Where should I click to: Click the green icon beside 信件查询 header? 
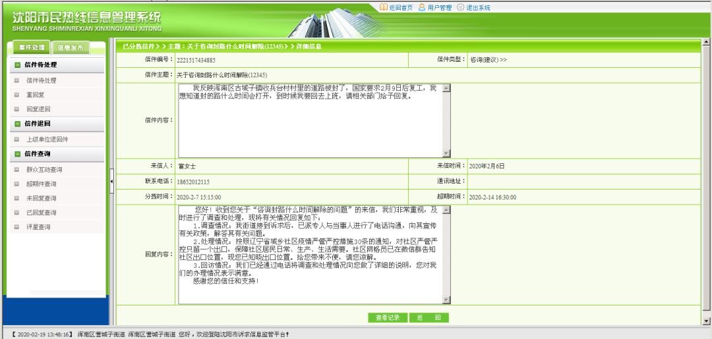[x=17, y=154]
